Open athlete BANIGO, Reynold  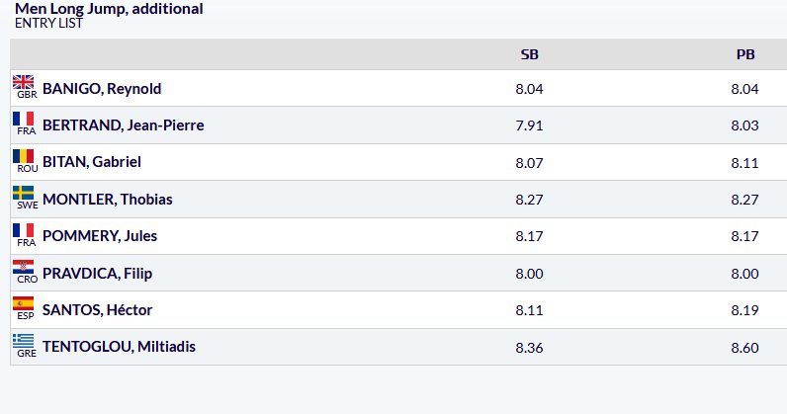pyautogui.click(x=102, y=89)
